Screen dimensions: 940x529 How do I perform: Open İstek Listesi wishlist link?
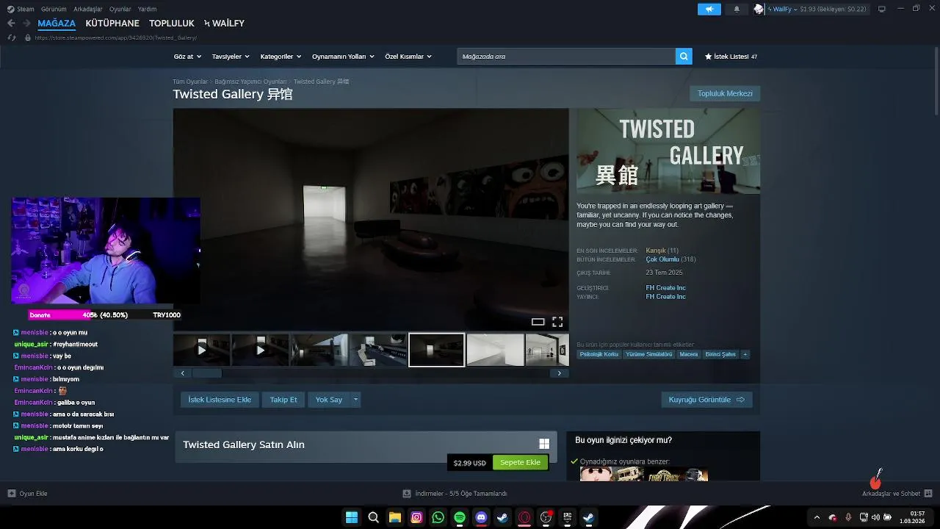pyautogui.click(x=731, y=57)
